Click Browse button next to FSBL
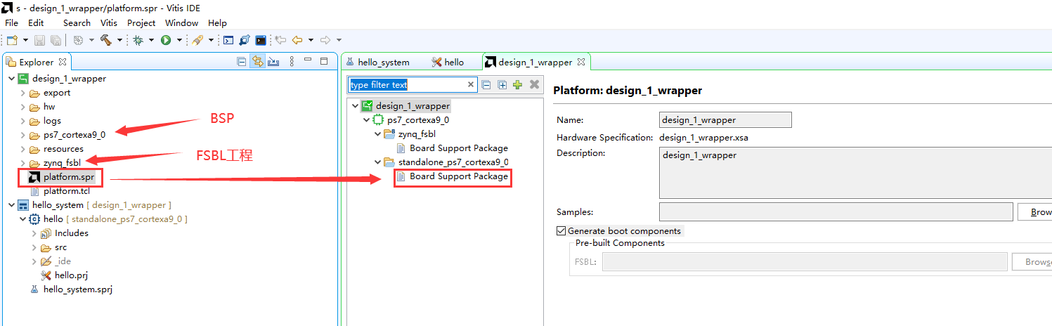This screenshot has height=326, width=1052. tap(1032, 262)
